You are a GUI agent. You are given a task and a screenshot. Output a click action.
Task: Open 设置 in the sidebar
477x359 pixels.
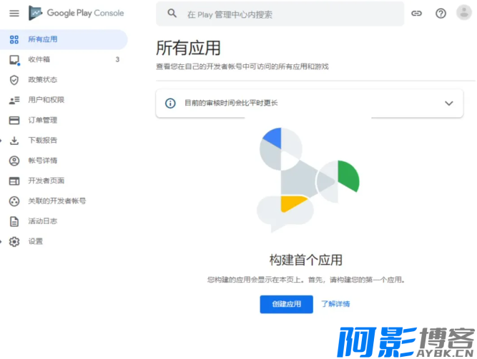[x=35, y=241]
